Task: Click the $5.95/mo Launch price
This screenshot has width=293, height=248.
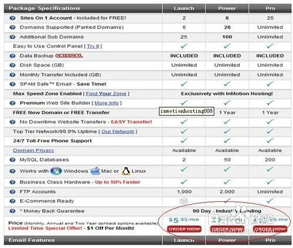Action: pyautogui.click(x=184, y=220)
